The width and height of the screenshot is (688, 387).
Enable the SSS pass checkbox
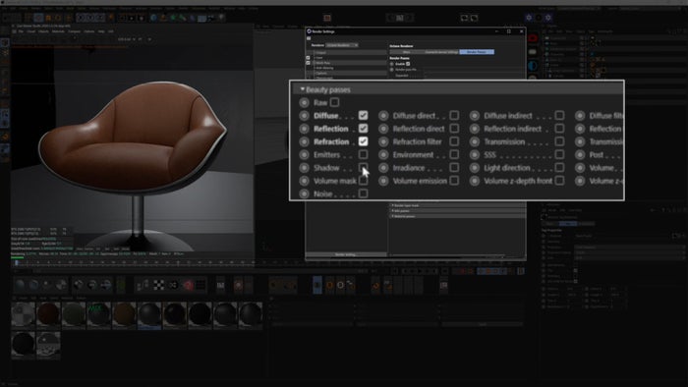559,154
